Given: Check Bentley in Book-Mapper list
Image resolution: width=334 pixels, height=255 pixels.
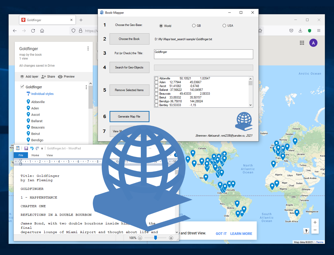Looking at the screenshot, I should point(157,105).
